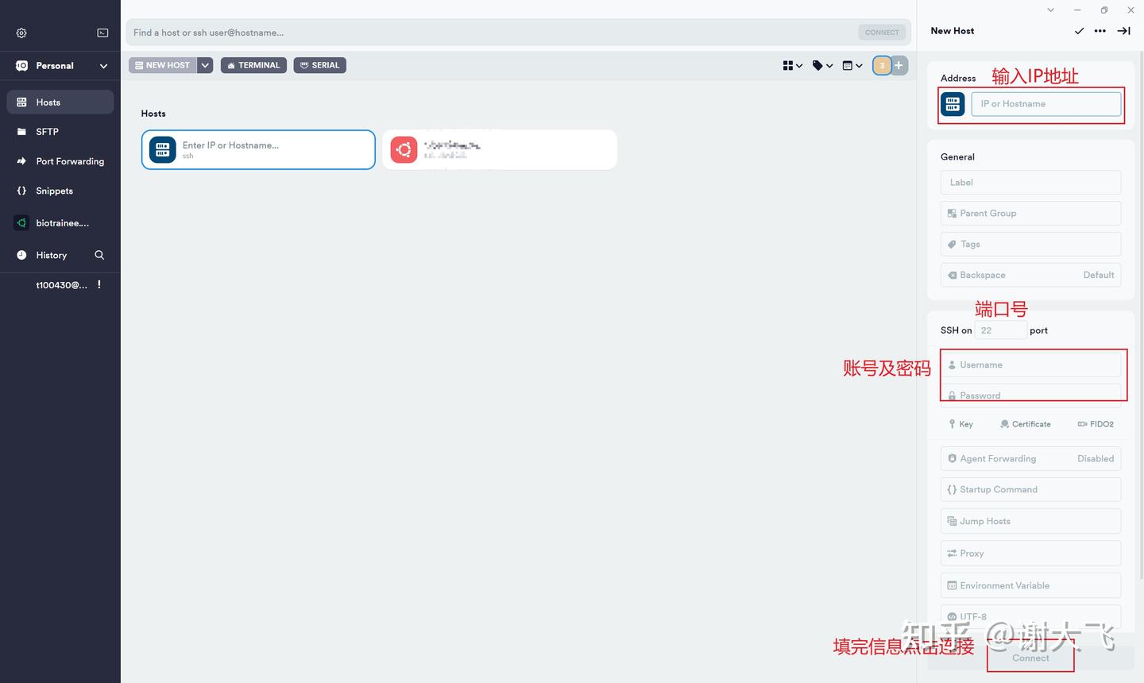Open the Hosts section in the sidebar
The height and width of the screenshot is (683, 1144).
tap(48, 102)
